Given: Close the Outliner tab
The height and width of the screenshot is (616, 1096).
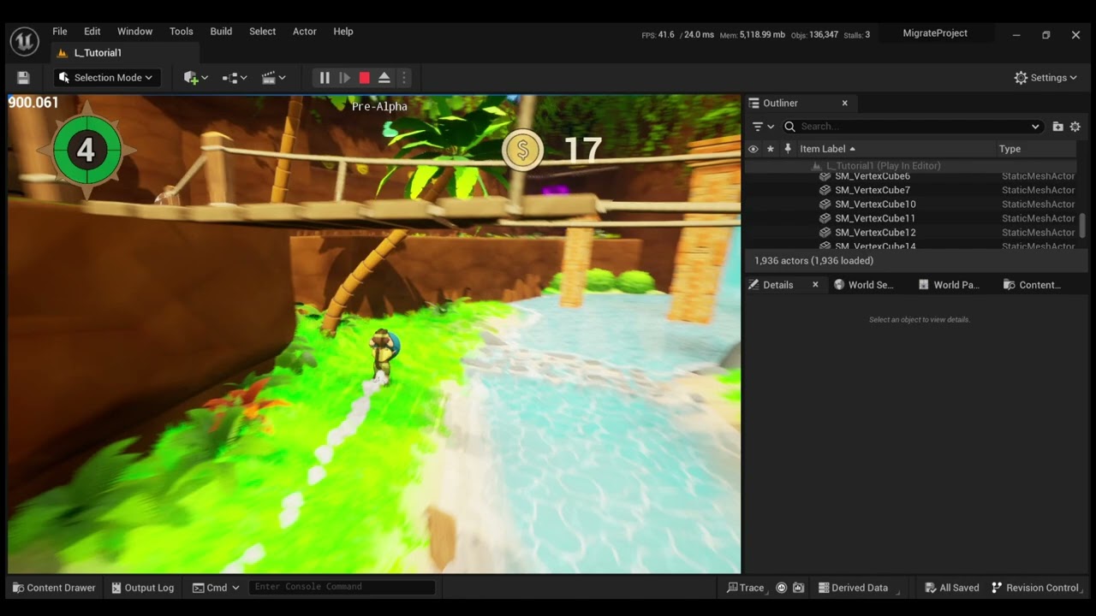Looking at the screenshot, I should point(844,103).
